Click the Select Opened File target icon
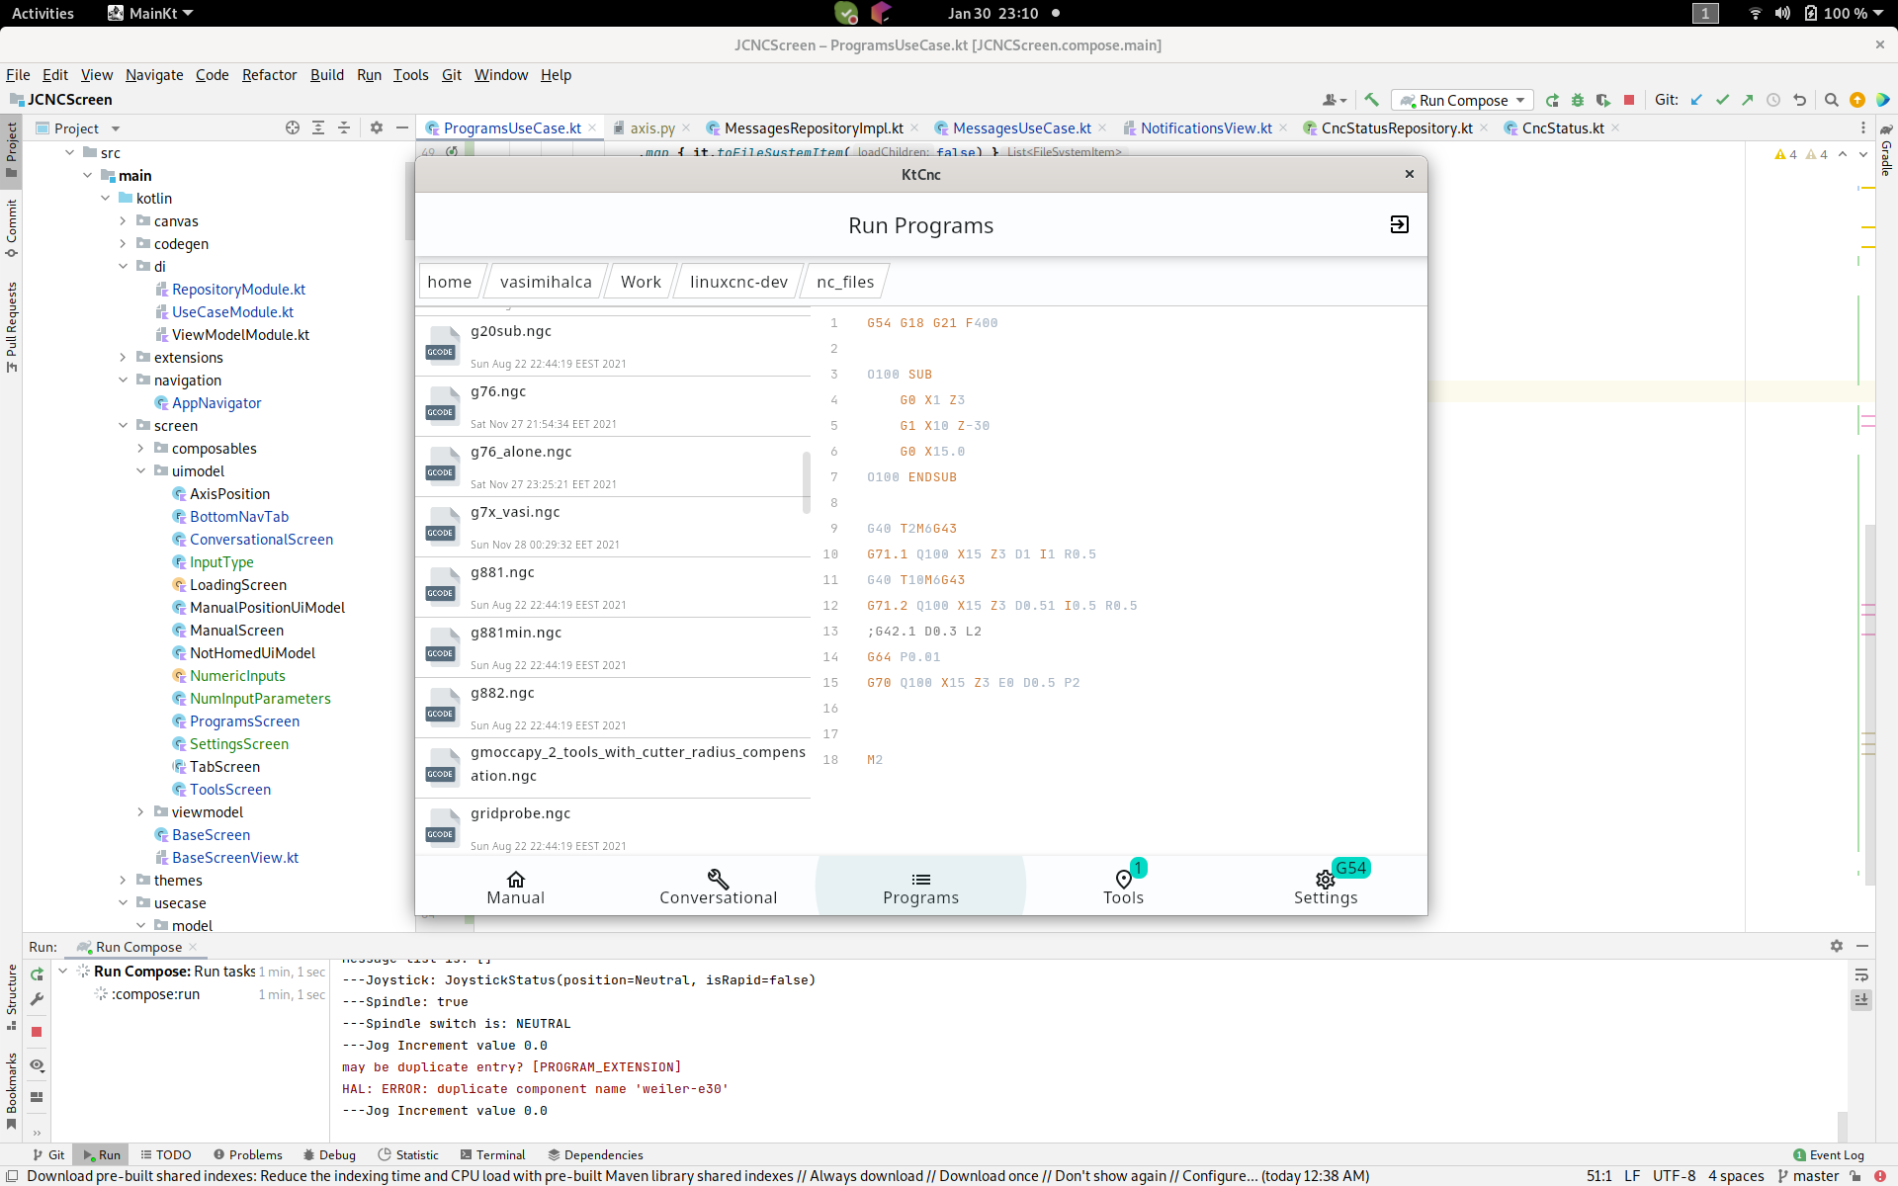This screenshot has width=1898, height=1186. [293, 127]
